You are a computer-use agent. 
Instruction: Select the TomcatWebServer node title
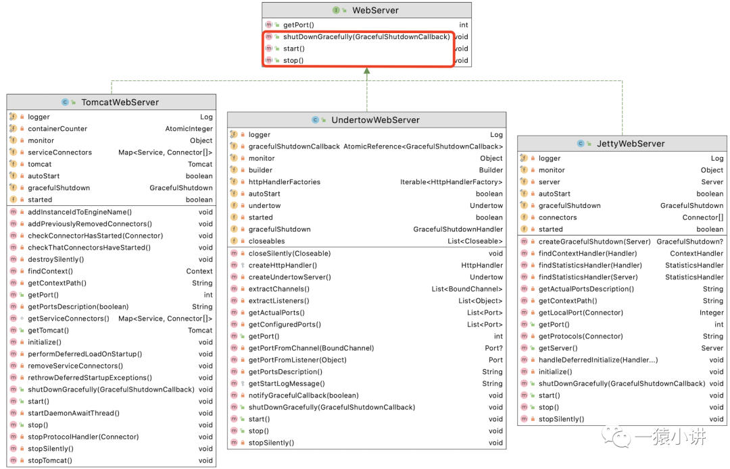click(x=120, y=103)
